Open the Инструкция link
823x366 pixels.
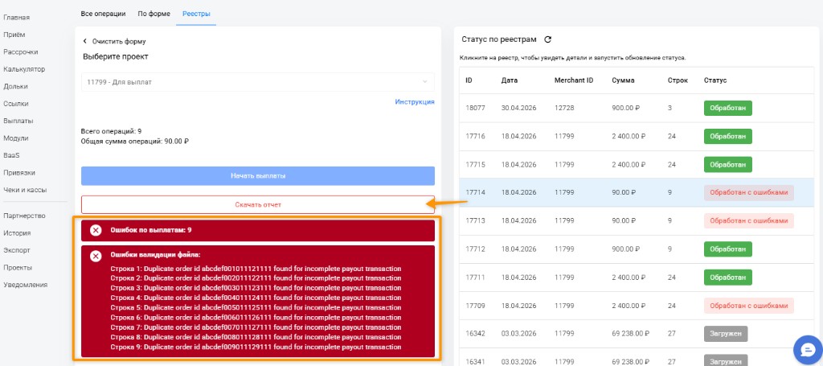pos(415,102)
